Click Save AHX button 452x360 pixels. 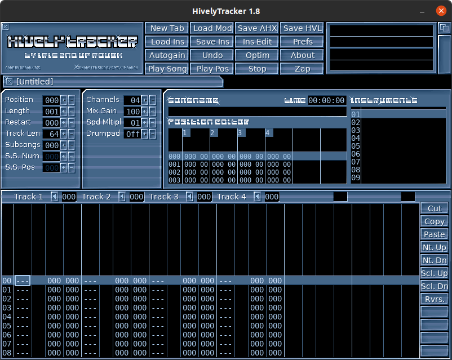click(257, 28)
